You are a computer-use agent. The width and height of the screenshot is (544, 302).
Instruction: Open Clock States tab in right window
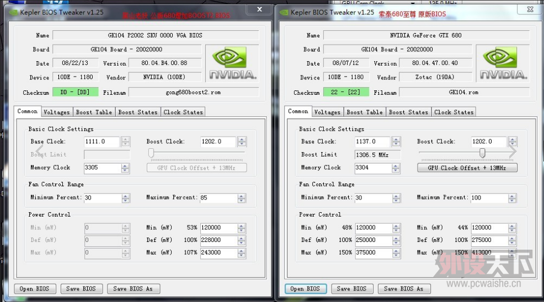454,112
